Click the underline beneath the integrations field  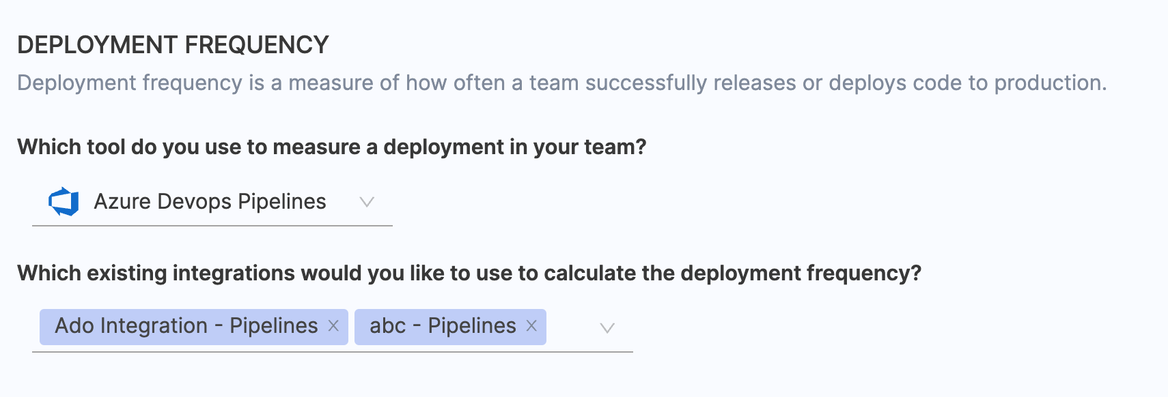332,352
